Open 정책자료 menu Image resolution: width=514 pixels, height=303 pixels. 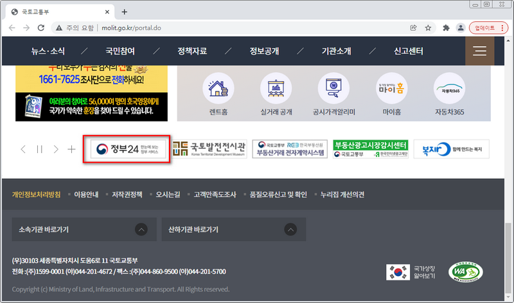(x=192, y=51)
